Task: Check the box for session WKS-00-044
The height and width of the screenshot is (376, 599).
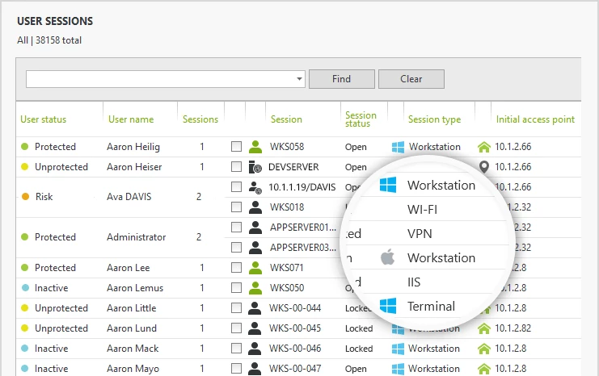Action: 236,308
